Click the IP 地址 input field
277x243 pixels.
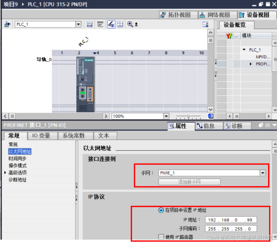[x=231, y=220]
